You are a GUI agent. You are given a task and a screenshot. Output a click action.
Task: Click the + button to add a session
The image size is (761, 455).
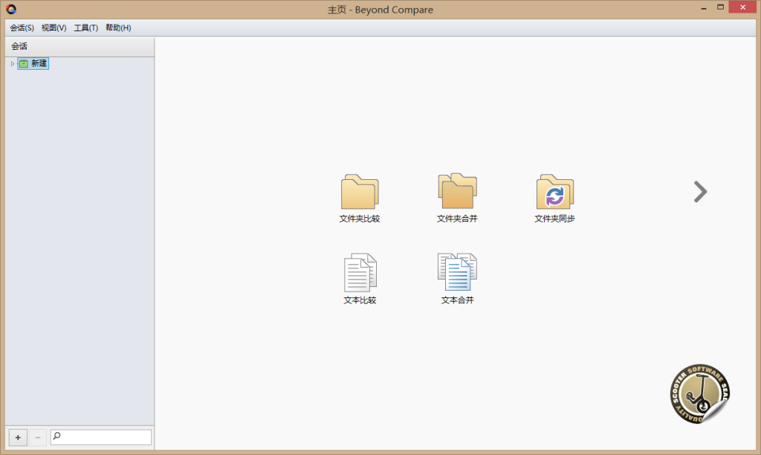point(17,437)
